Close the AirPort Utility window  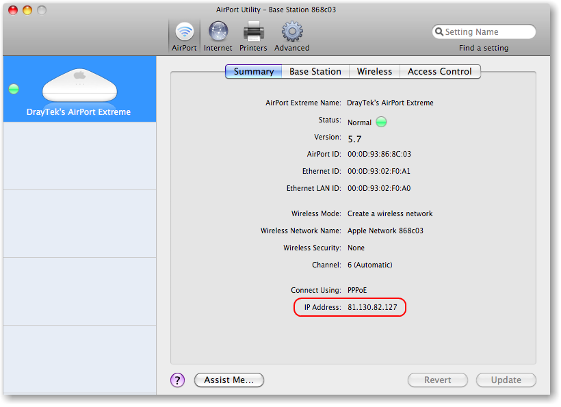pos(13,10)
